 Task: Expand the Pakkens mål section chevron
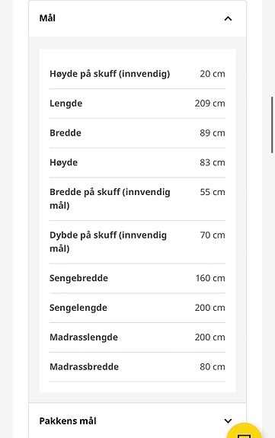(x=228, y=420)
